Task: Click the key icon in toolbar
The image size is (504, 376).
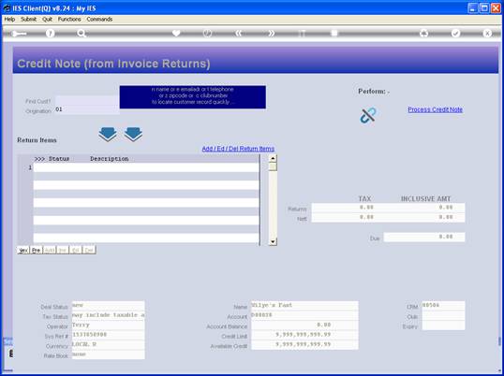Action: tap(19, 34)
